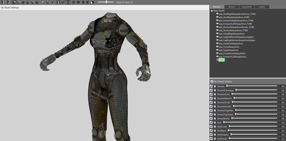Click the Breasts percentage value field
Screen dimensions: 286x141
tap(282, 86)
